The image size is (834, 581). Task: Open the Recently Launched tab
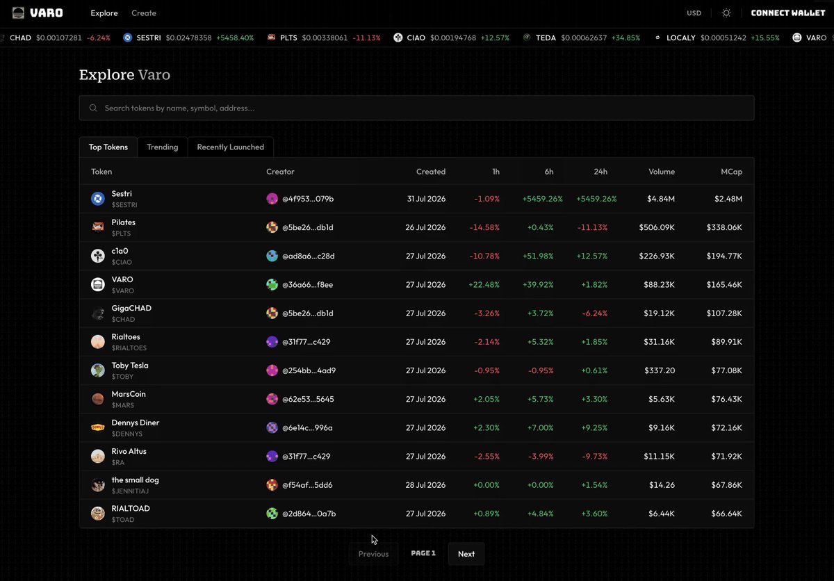231,147
